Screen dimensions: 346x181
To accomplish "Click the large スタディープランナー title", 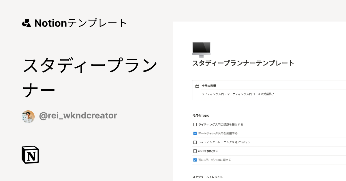I will (x=89, y=78).
